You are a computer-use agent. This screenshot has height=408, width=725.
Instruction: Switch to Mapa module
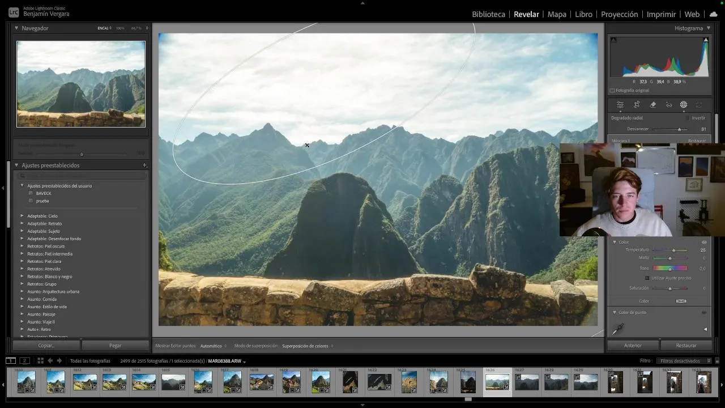tap(557, 14)
